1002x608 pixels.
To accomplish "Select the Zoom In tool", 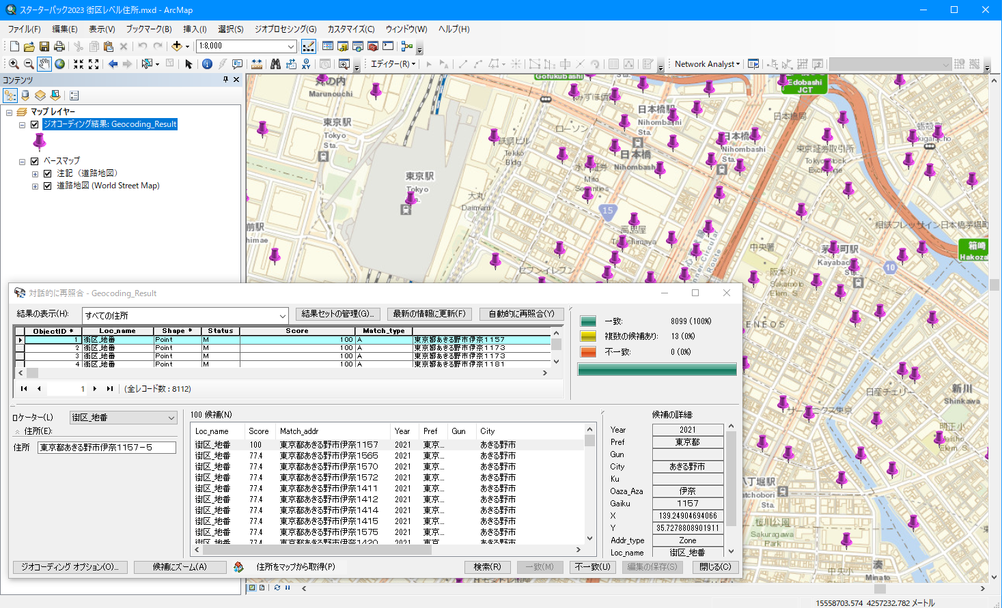I will tap(14, 64).
